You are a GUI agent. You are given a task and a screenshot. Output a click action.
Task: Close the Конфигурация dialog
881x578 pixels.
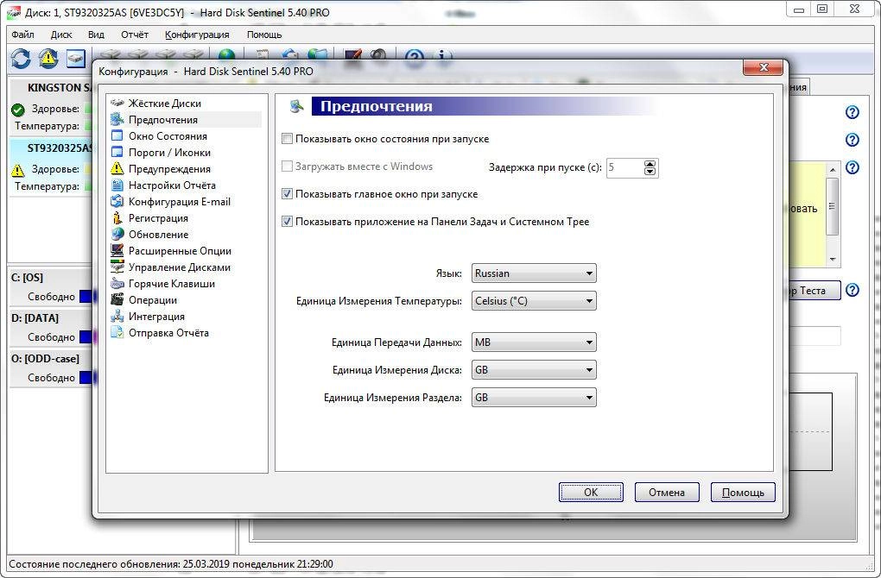click(763, 67)
